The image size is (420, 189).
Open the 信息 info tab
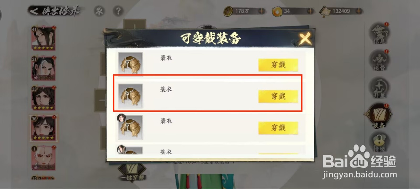[x=380, y=34]
